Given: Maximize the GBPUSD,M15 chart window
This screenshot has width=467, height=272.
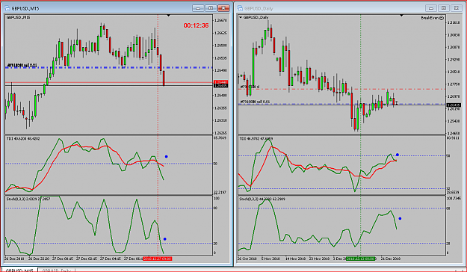Looking at the screenshot, I should coord(211,8).
